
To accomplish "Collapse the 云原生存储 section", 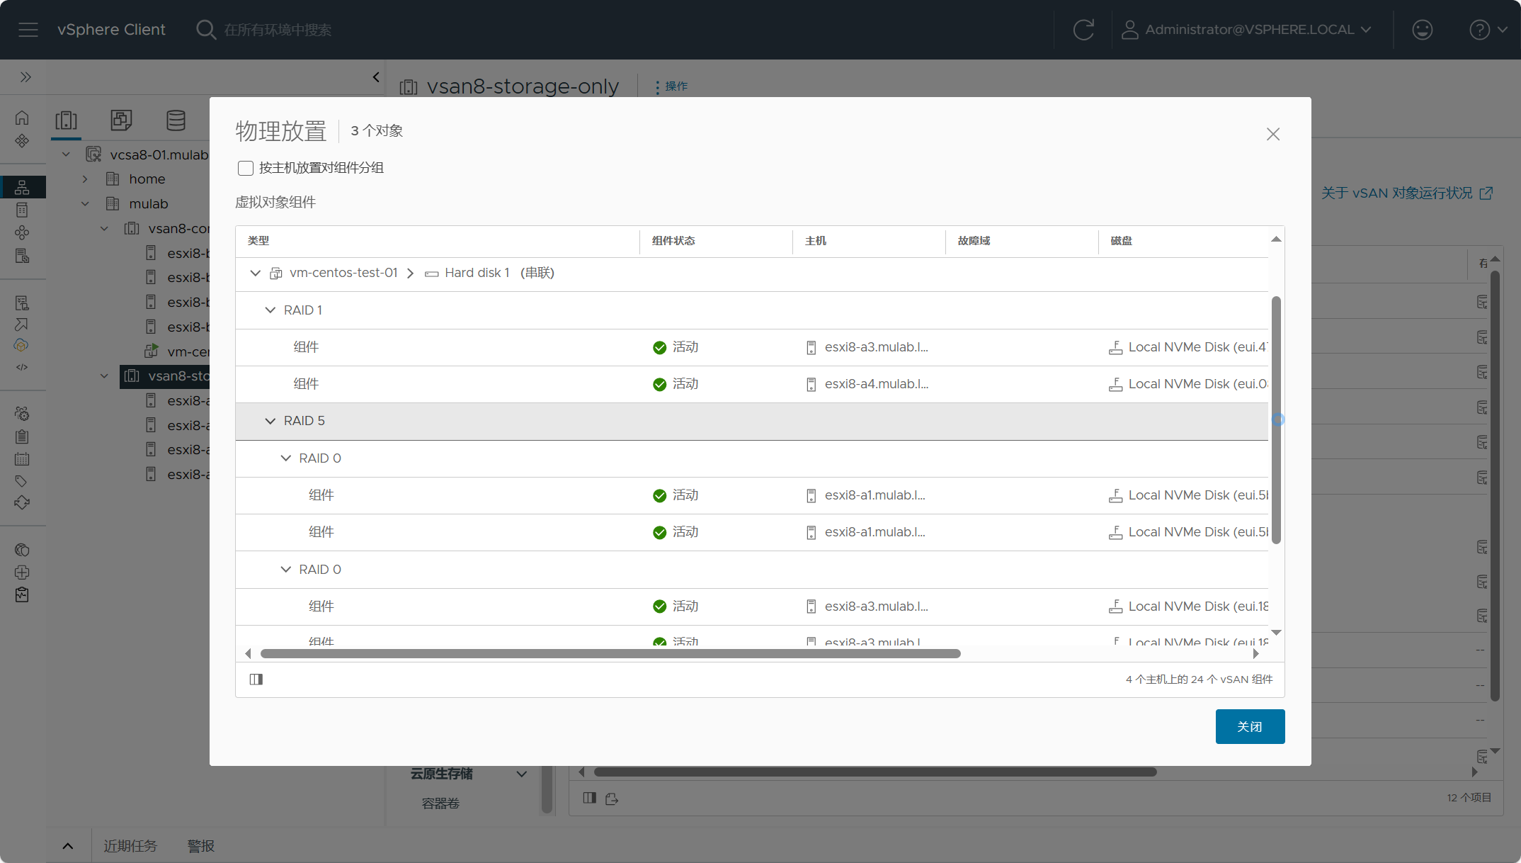I will click(522, 774).
